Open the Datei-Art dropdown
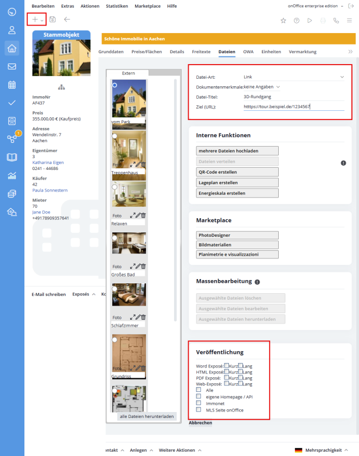Viewport: 359px width, 456px height. tap(293, 77)
